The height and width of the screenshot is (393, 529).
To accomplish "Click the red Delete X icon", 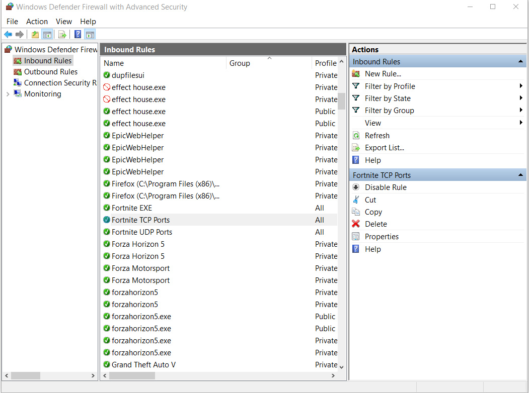I will (x=356, y=224).
